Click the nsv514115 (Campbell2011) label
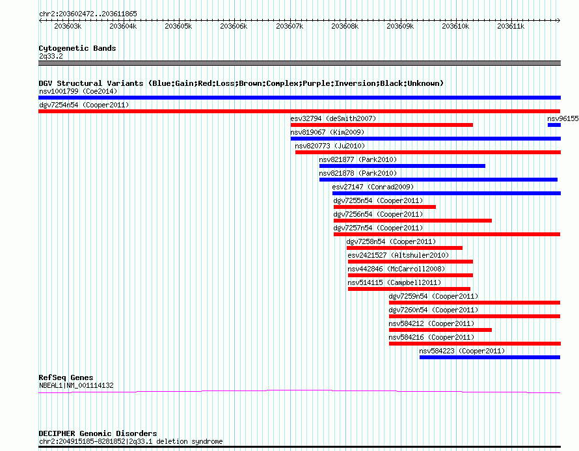The width and height of the screenshot is (579, 451). [x=394, y=282]
